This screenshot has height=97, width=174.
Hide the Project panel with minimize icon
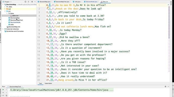tap(35, 2)
